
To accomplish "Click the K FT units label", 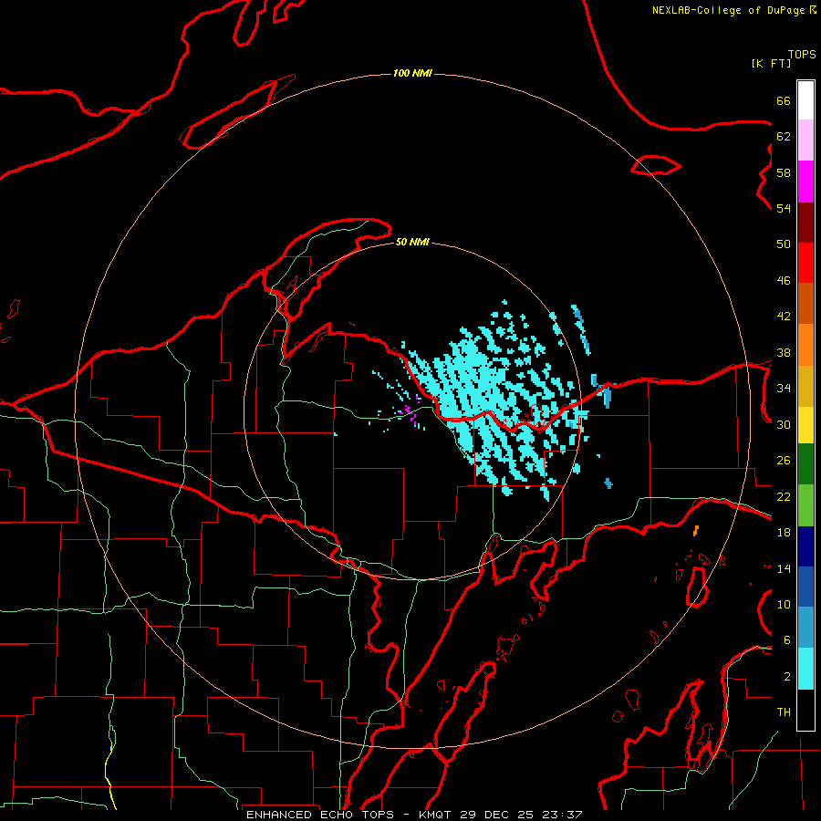I will 771,63.
